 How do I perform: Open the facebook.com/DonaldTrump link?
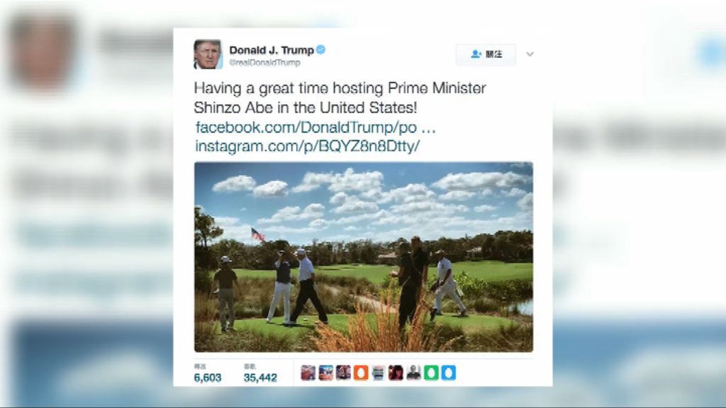[315, 127]
